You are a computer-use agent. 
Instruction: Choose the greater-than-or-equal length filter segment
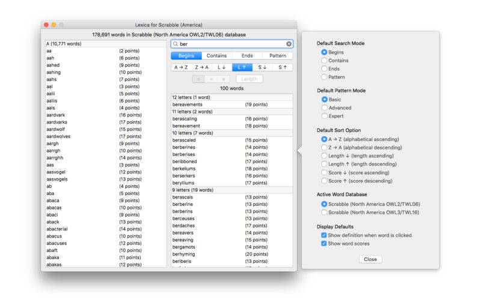pyautogui.click(x=224, y=79)
